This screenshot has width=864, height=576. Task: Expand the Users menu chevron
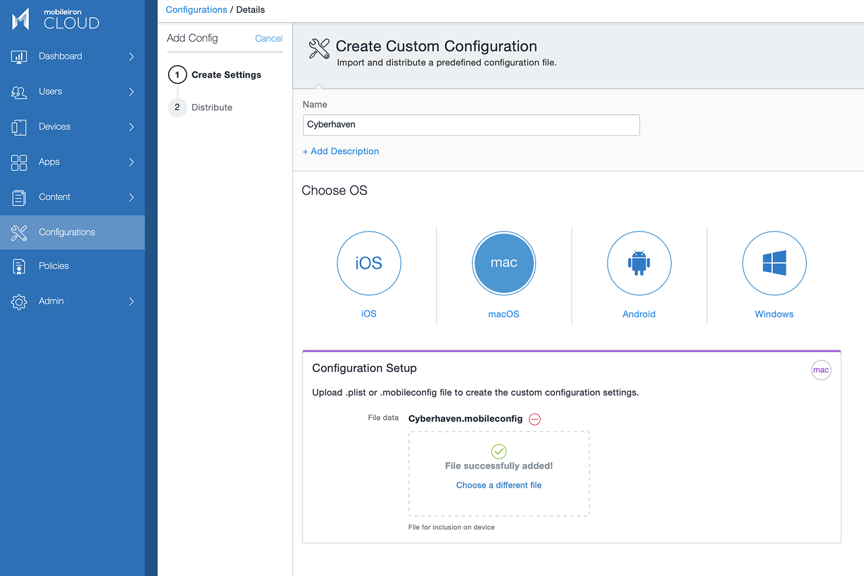click(132, 92)
